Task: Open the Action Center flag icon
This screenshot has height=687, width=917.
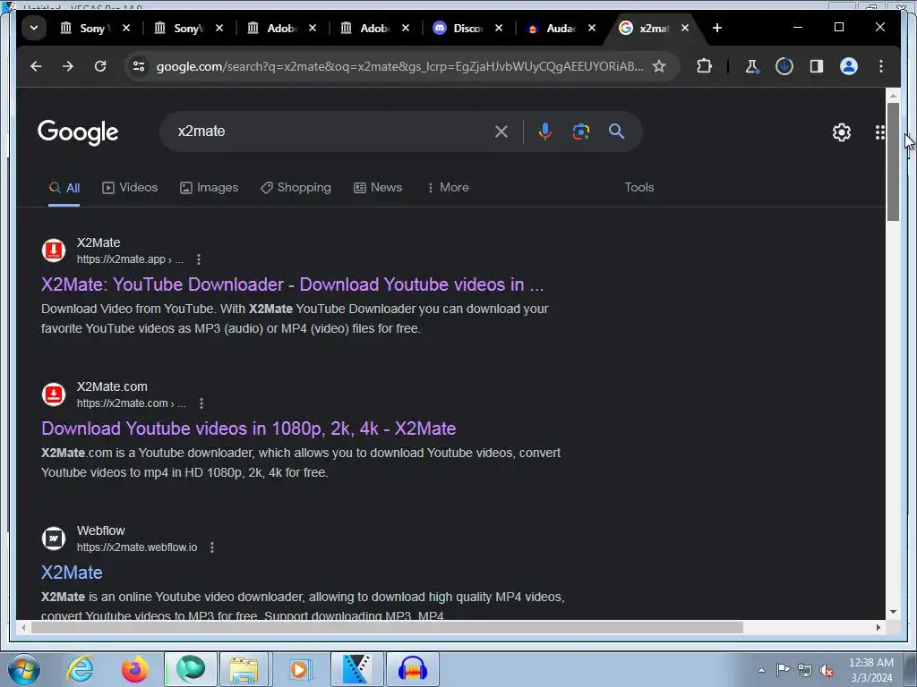Action: click(x=783, y=669)
